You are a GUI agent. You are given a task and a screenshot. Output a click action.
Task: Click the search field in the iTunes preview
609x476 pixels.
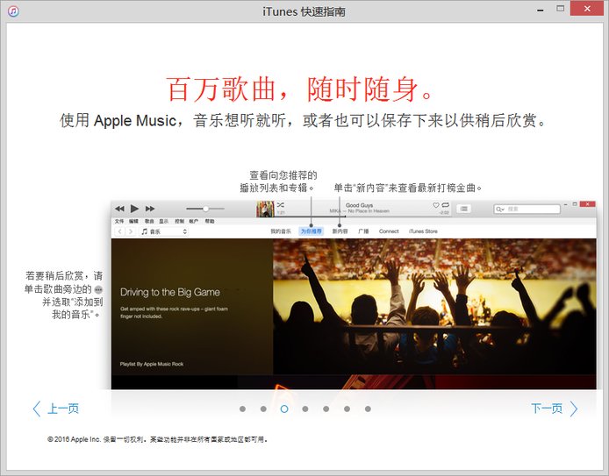(527, 210)
